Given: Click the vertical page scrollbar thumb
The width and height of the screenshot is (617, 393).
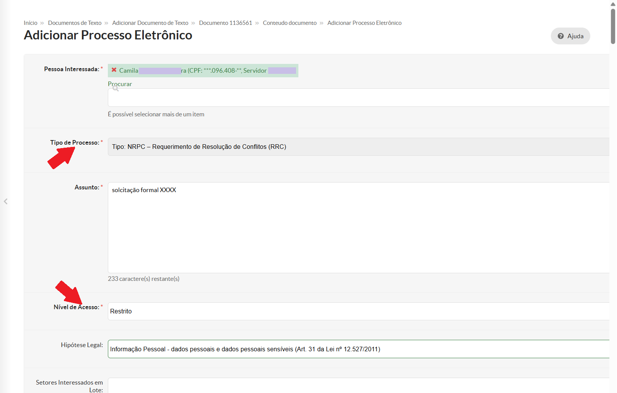Looking at the screenshot, I should tap(613, 27).
